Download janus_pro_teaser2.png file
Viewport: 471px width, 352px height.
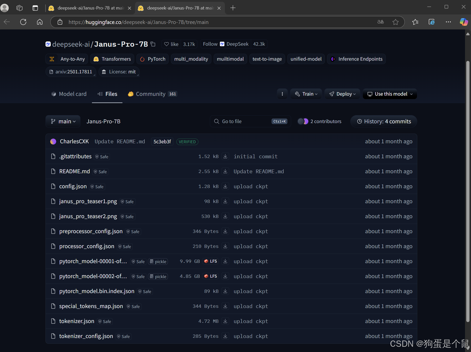[225, 216]
